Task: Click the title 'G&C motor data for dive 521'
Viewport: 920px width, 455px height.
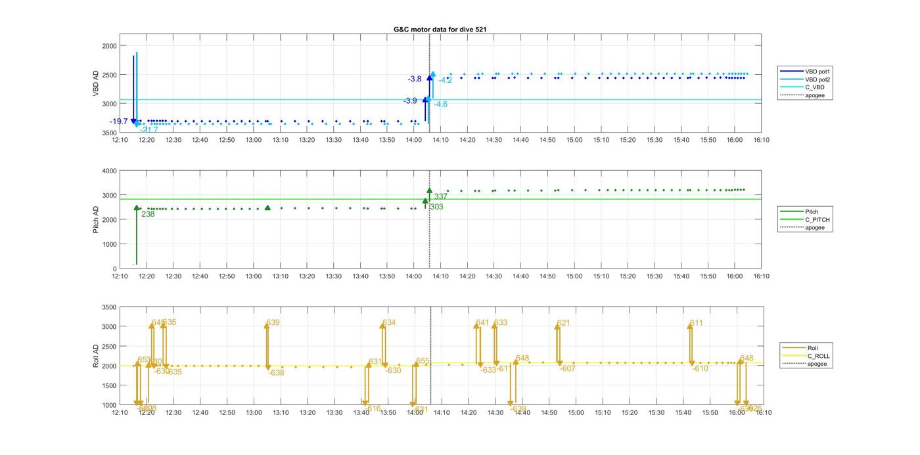Action: coord(440,30)
